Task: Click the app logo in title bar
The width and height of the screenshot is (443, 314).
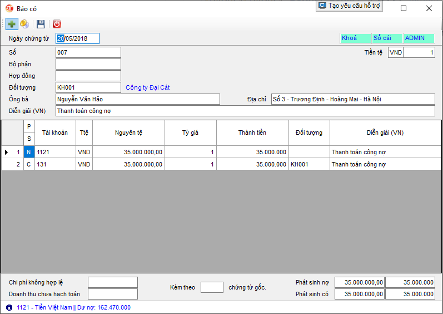Action: click(9, 8)
